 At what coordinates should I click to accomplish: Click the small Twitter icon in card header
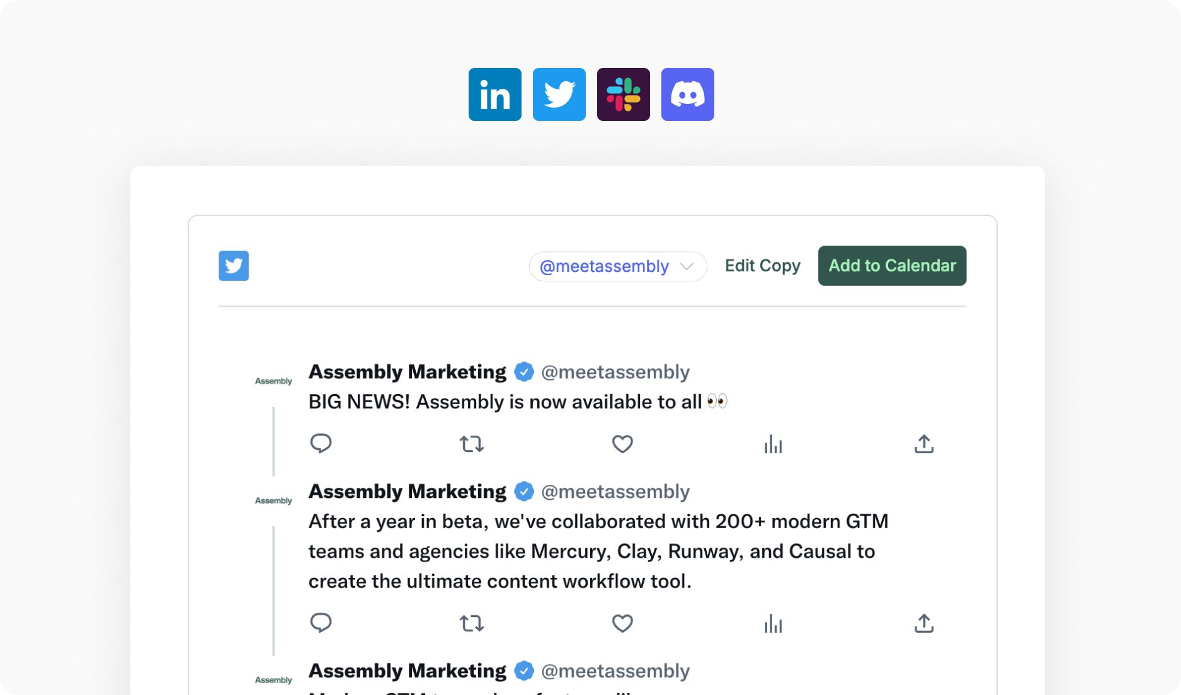tap(234, 266)
